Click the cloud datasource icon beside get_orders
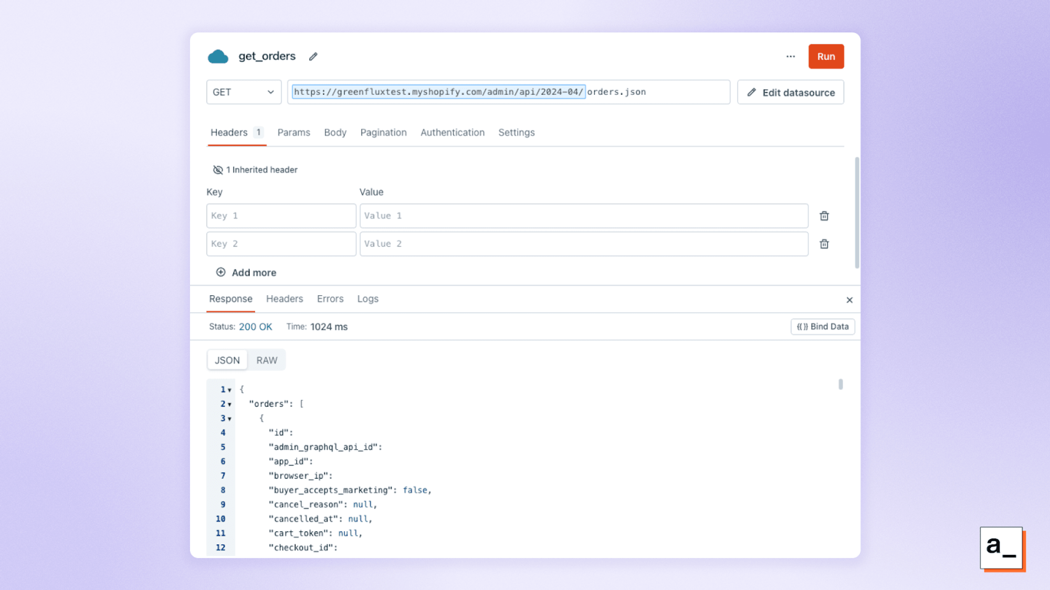1050x590 pixels. pos(218,56)
